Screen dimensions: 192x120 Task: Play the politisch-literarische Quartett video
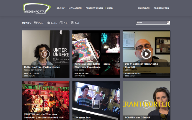click(146, 54)
